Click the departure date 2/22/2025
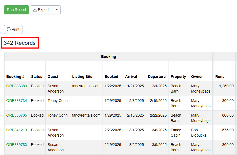Screen dimensions: 237x155 coord(158,115)
